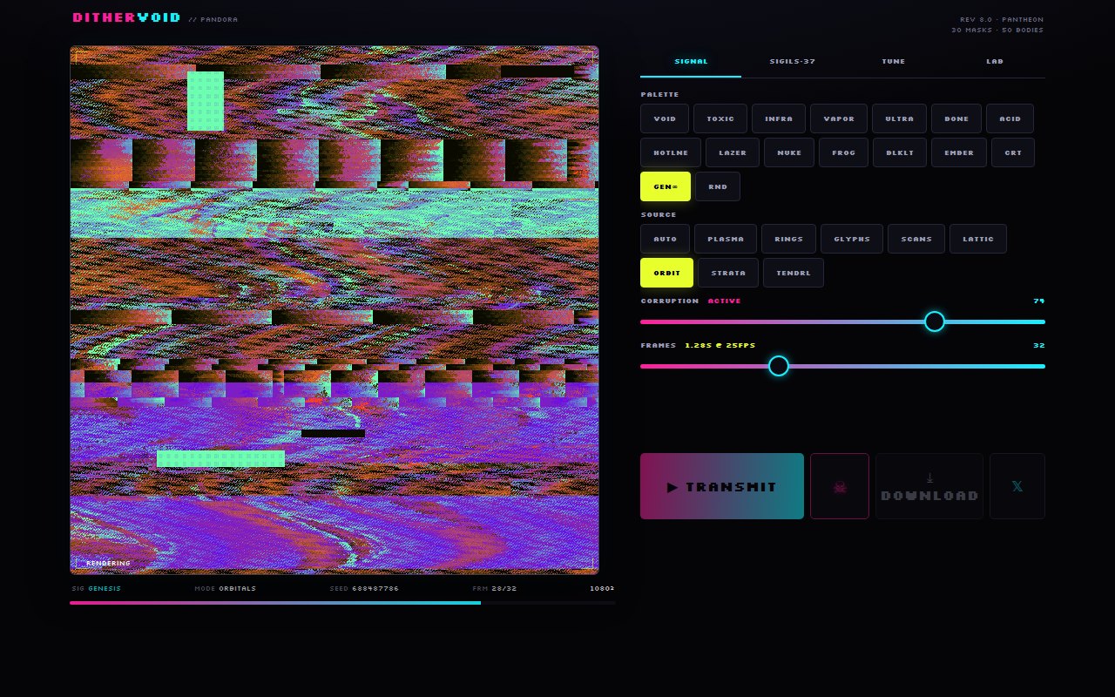Select the Bone palette

[956, 118]
